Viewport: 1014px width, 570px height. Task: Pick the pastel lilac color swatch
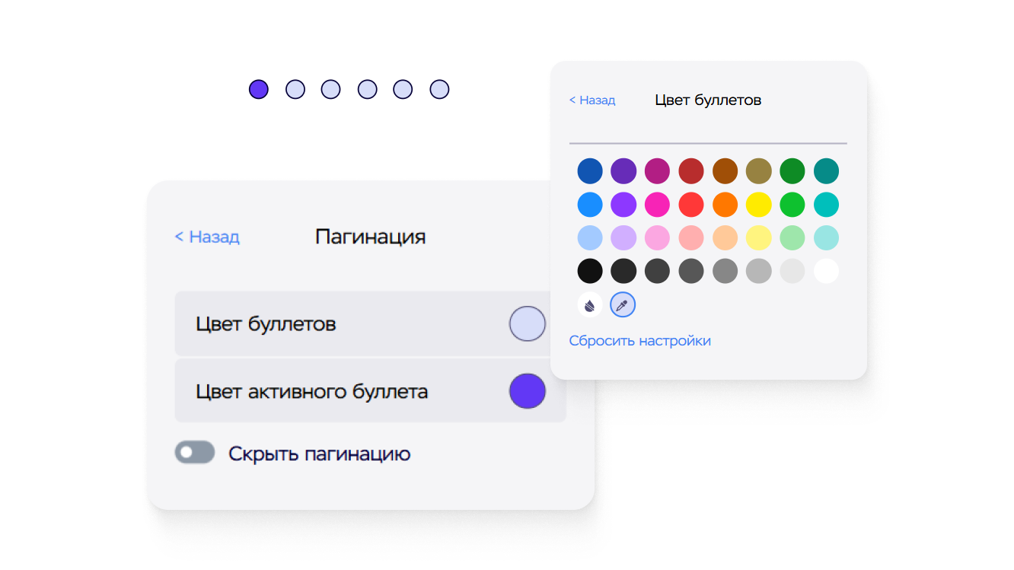pos(623,238)
